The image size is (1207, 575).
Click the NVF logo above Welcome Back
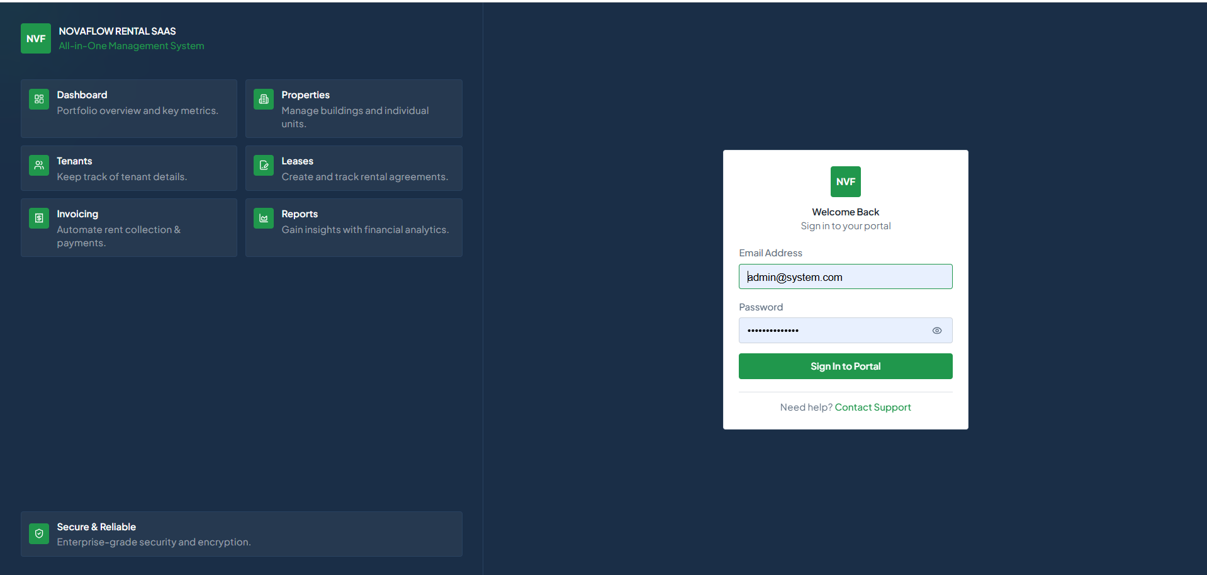point(846,181)
